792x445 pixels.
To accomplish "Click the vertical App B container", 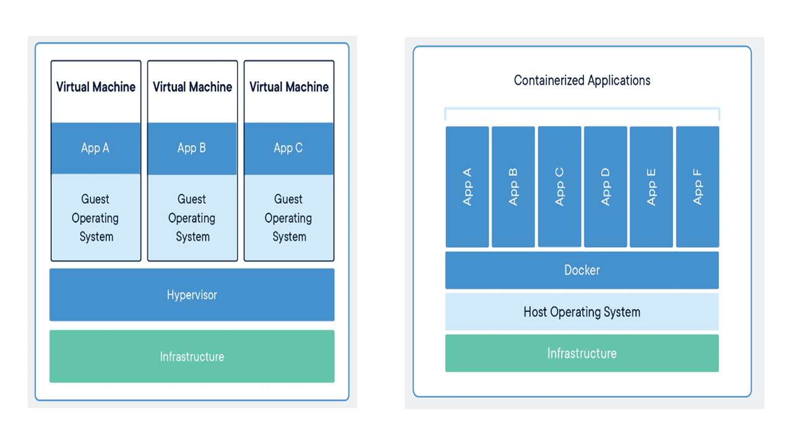I will tap(513, 187).
